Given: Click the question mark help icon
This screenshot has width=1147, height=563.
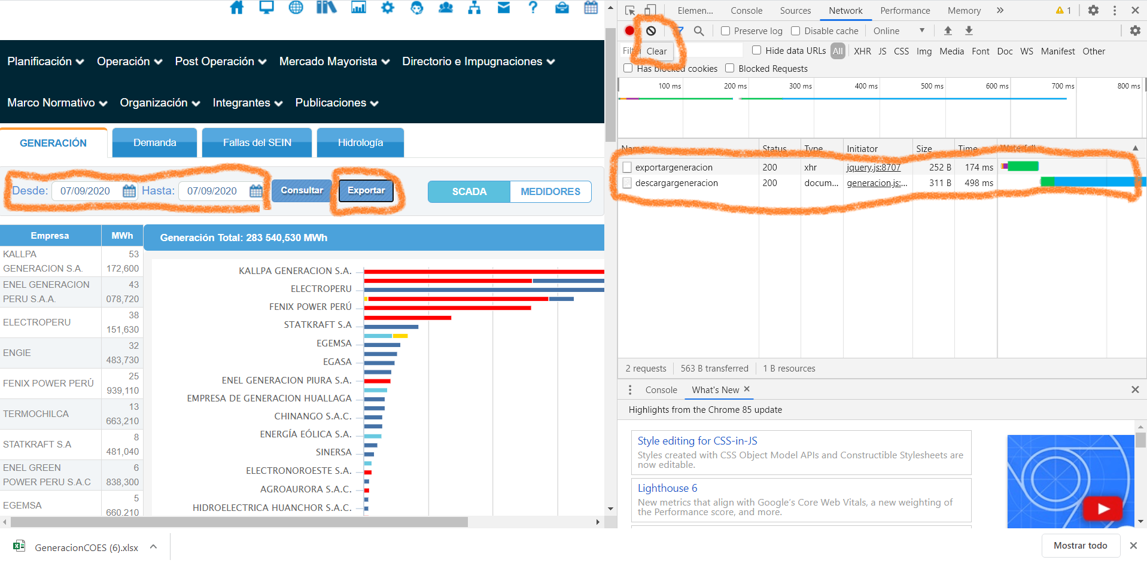Looking at the screenshot, I should [x=533, y=8].
